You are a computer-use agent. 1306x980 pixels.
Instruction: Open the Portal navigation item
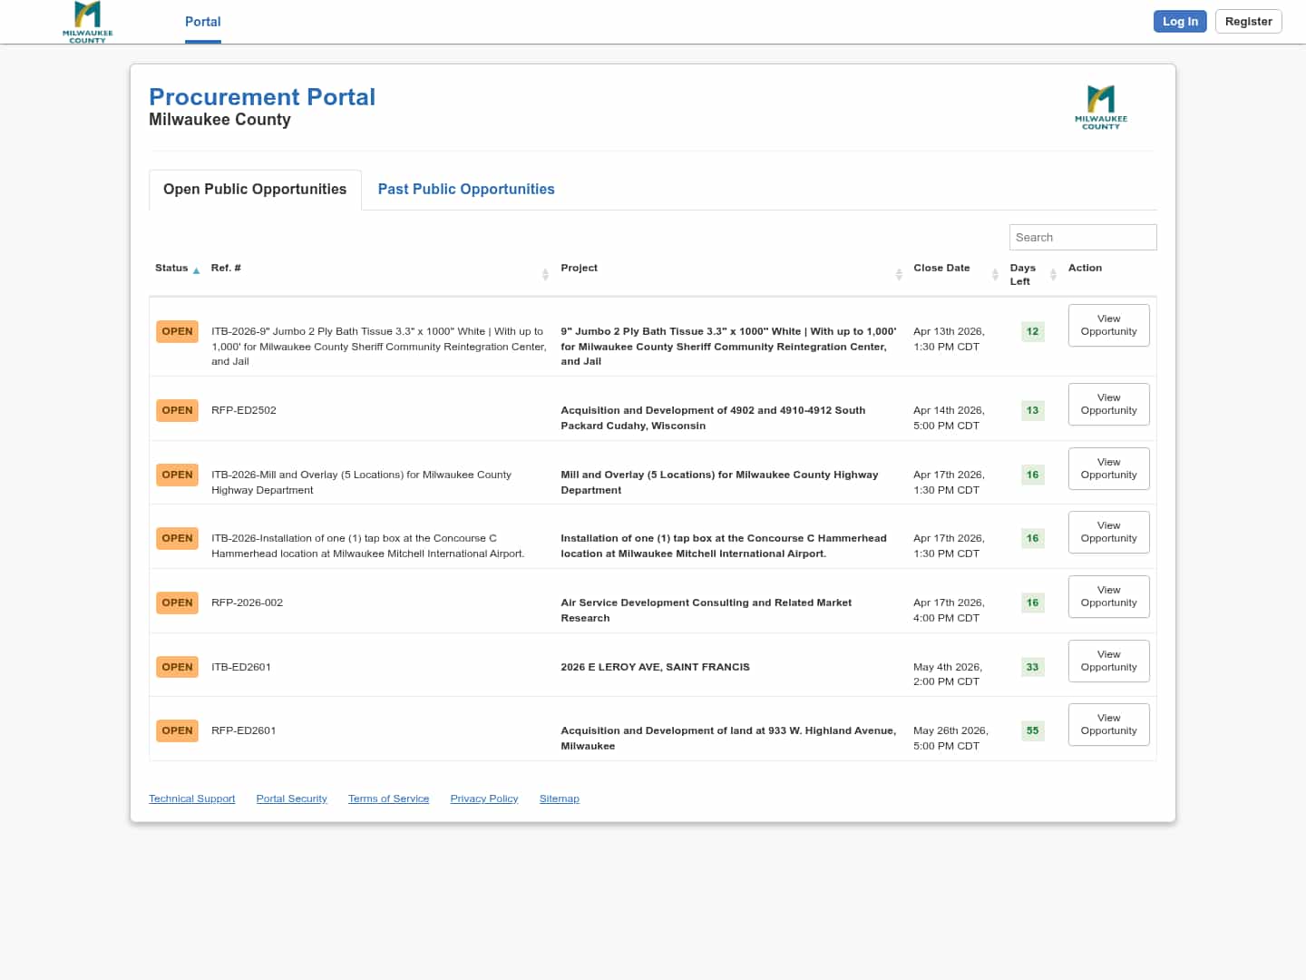[202, 22]
